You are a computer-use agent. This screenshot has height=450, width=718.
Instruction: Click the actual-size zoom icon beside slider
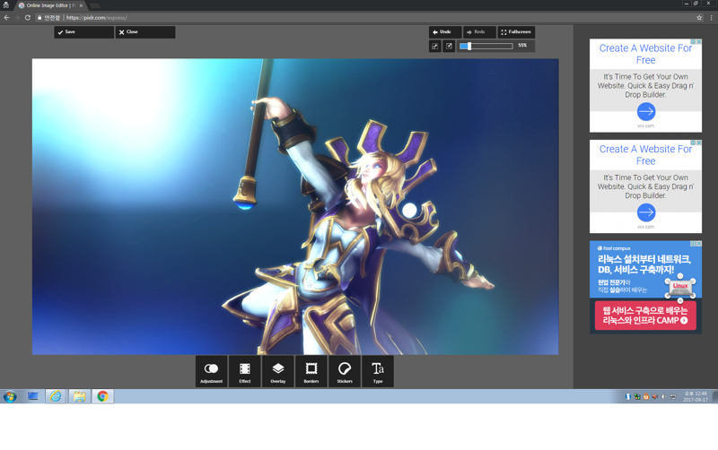click(x=450, y=47)
